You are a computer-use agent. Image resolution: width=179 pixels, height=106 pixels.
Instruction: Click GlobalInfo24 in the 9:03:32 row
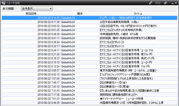pyautogui.click(x=68, y=26)
